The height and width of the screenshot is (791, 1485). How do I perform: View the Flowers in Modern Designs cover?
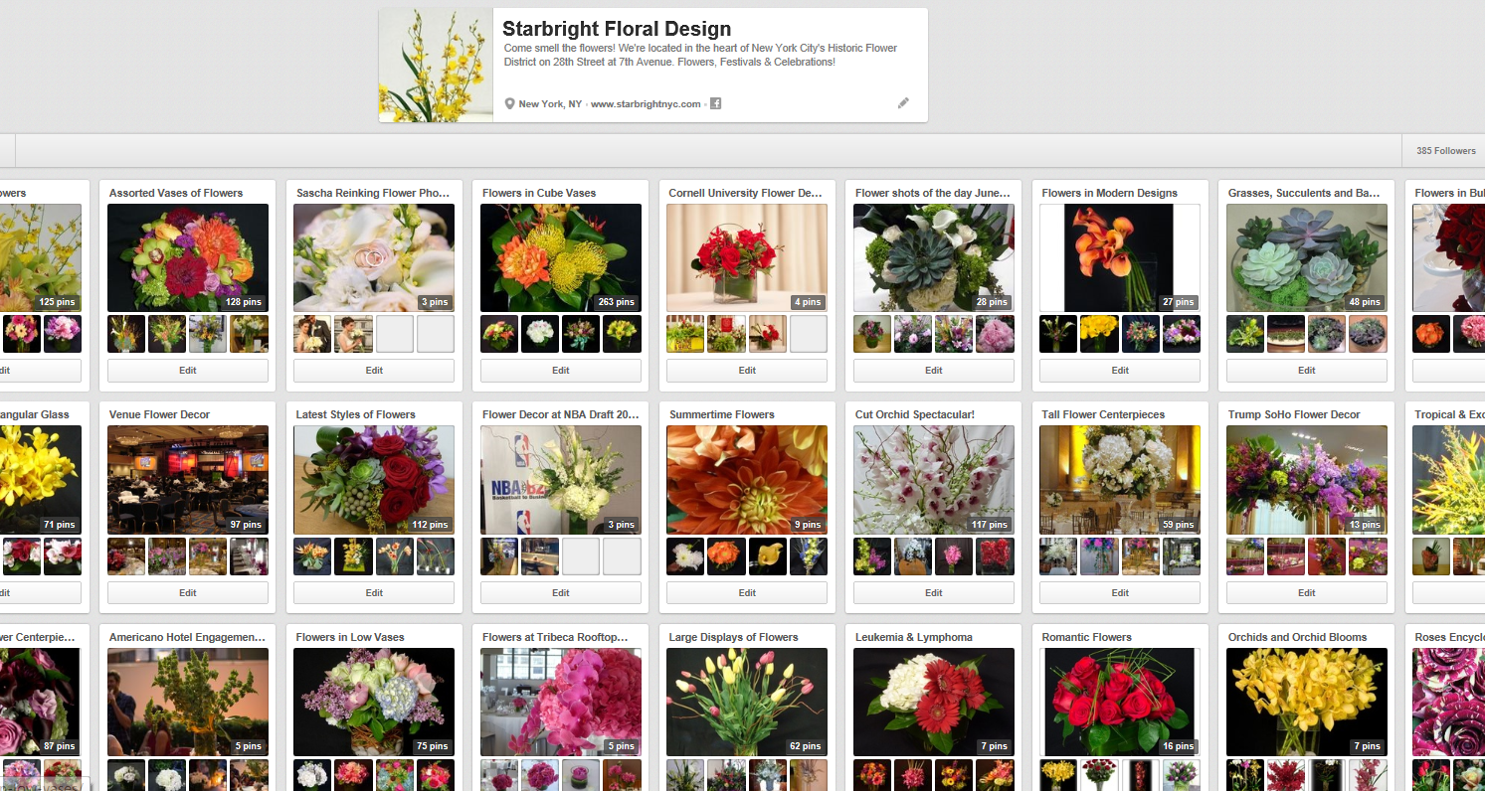coord(1120,257)
